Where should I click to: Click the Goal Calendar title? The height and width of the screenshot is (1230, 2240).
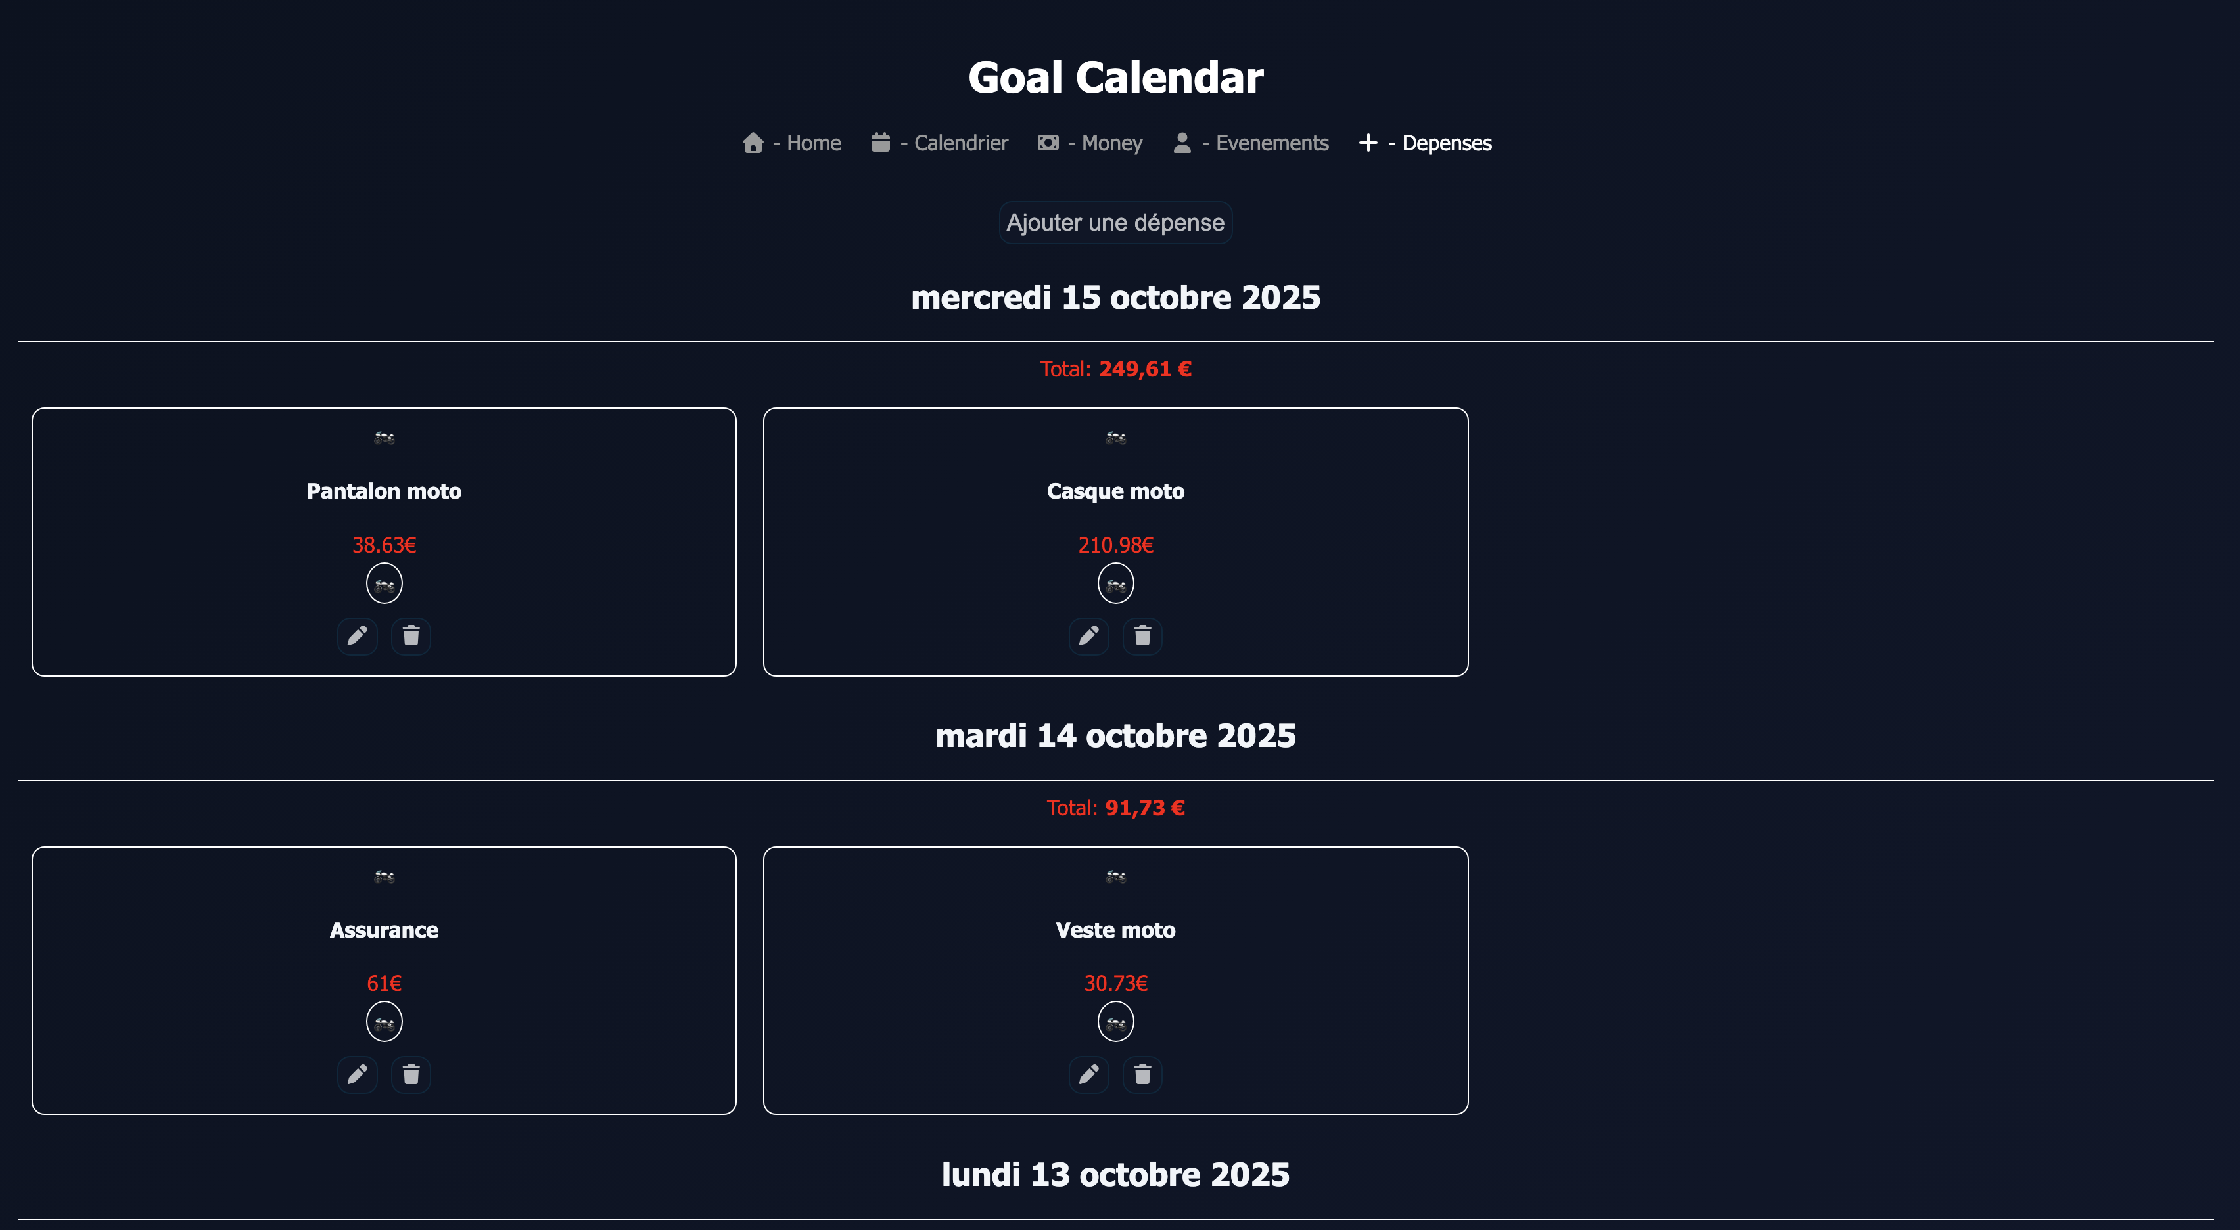coord(1115,78)
